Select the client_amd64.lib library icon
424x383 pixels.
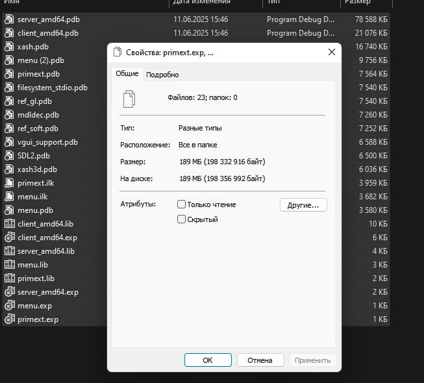(9, 224)
